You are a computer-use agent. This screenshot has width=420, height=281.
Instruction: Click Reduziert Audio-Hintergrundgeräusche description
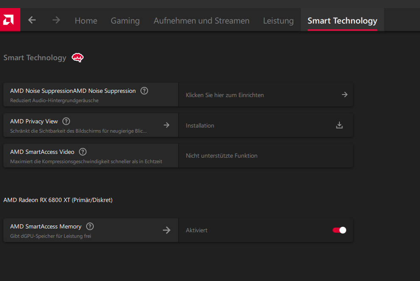point(54,100)
